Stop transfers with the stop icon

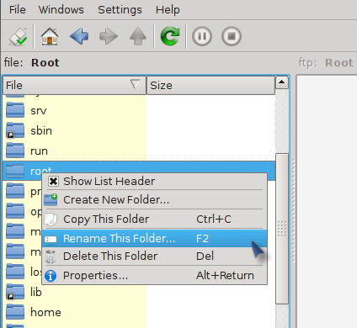pos(232,36)
